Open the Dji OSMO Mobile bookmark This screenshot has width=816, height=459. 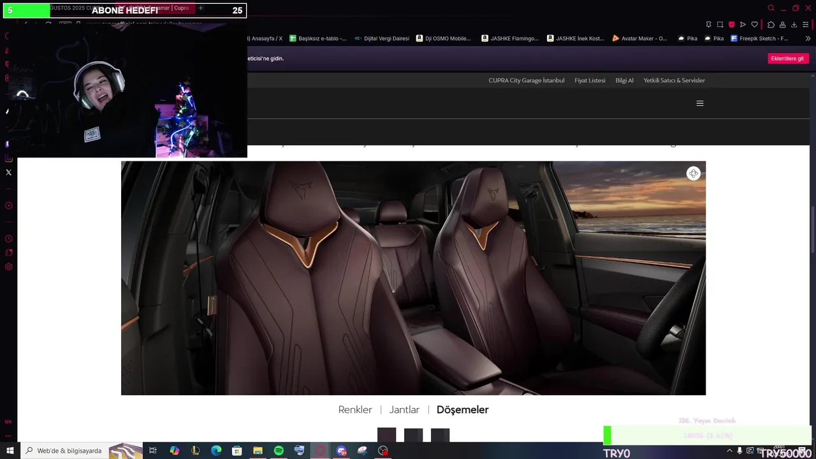click(444, 38)
